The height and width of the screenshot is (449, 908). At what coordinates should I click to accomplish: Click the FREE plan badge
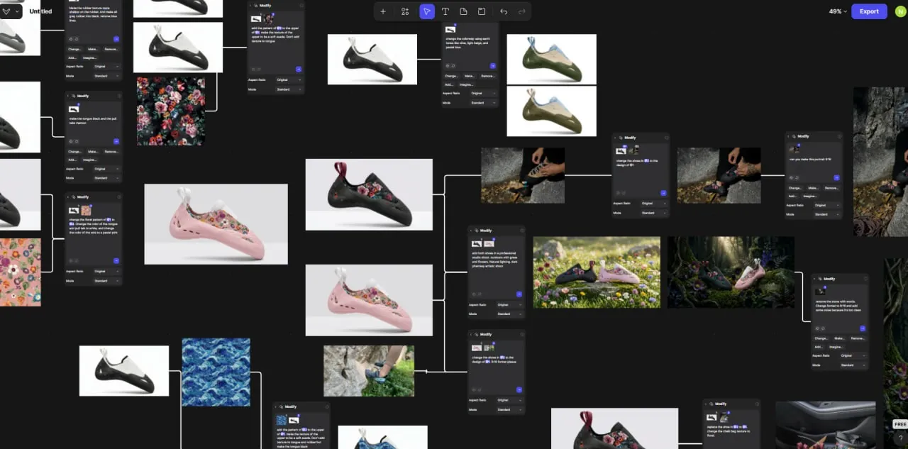899,424
